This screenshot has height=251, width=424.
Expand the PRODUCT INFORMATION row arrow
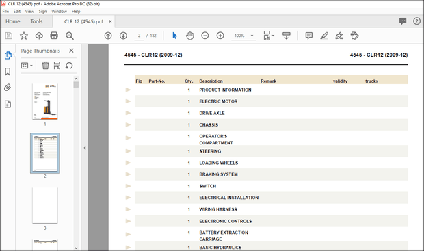pos(128,90)
